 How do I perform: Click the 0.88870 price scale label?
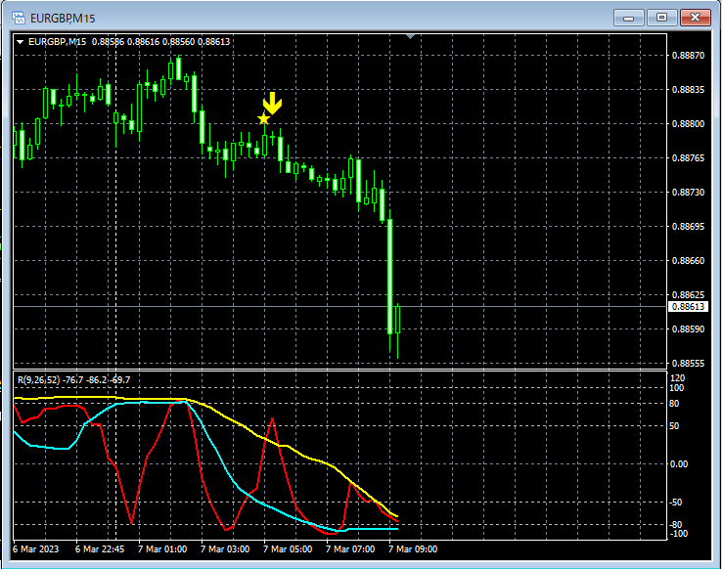coord(689,56)
